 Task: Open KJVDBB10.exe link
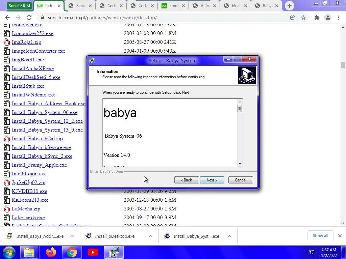(29, 191)
